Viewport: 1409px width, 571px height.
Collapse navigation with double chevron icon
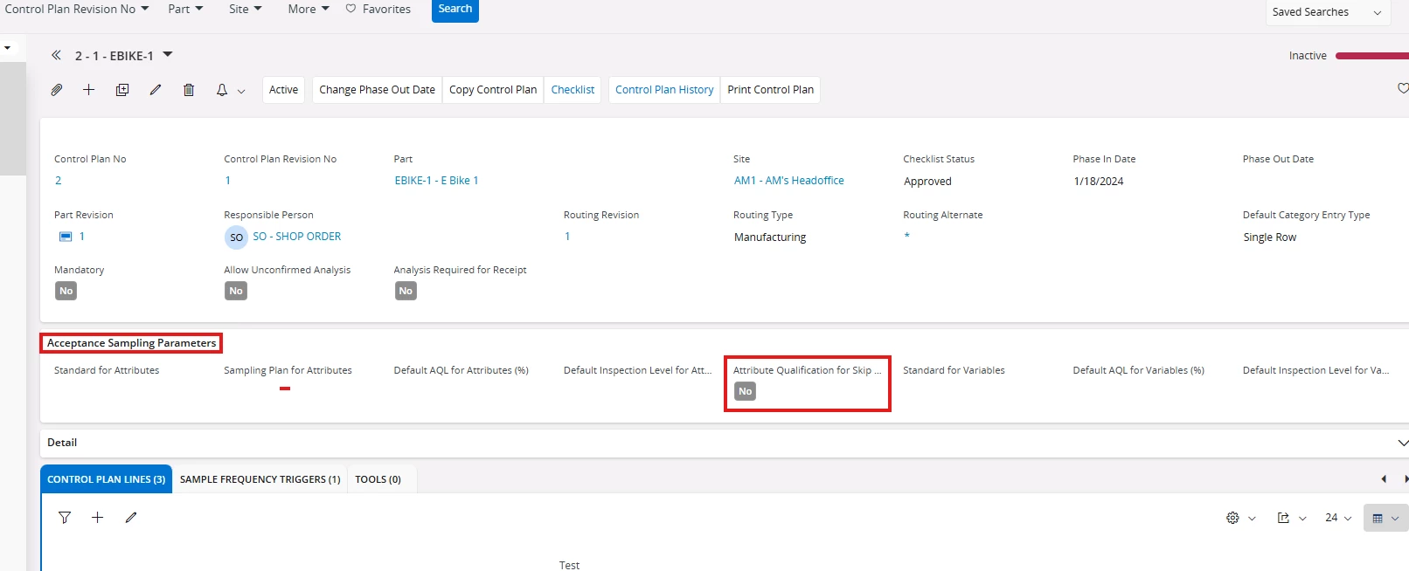pos(56,55)
